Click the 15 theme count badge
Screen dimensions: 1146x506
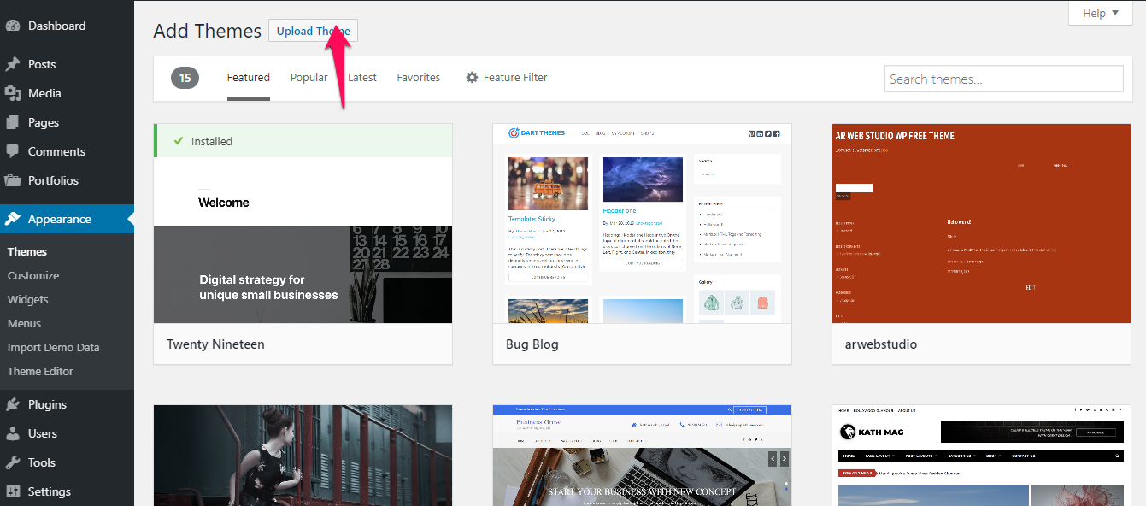(x=185, y=78)
